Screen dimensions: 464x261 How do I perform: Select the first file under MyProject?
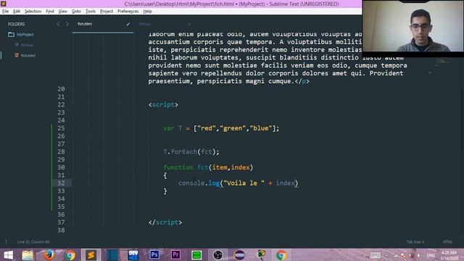tap(24, 45)
